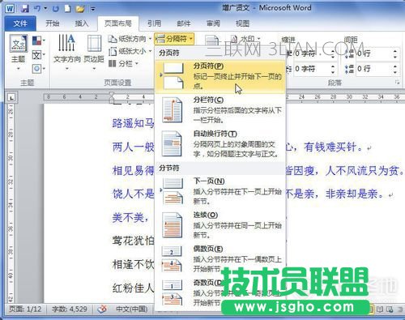Click 页面: 1/12 in status bar

pyautogui.click(x=25, y=309)
